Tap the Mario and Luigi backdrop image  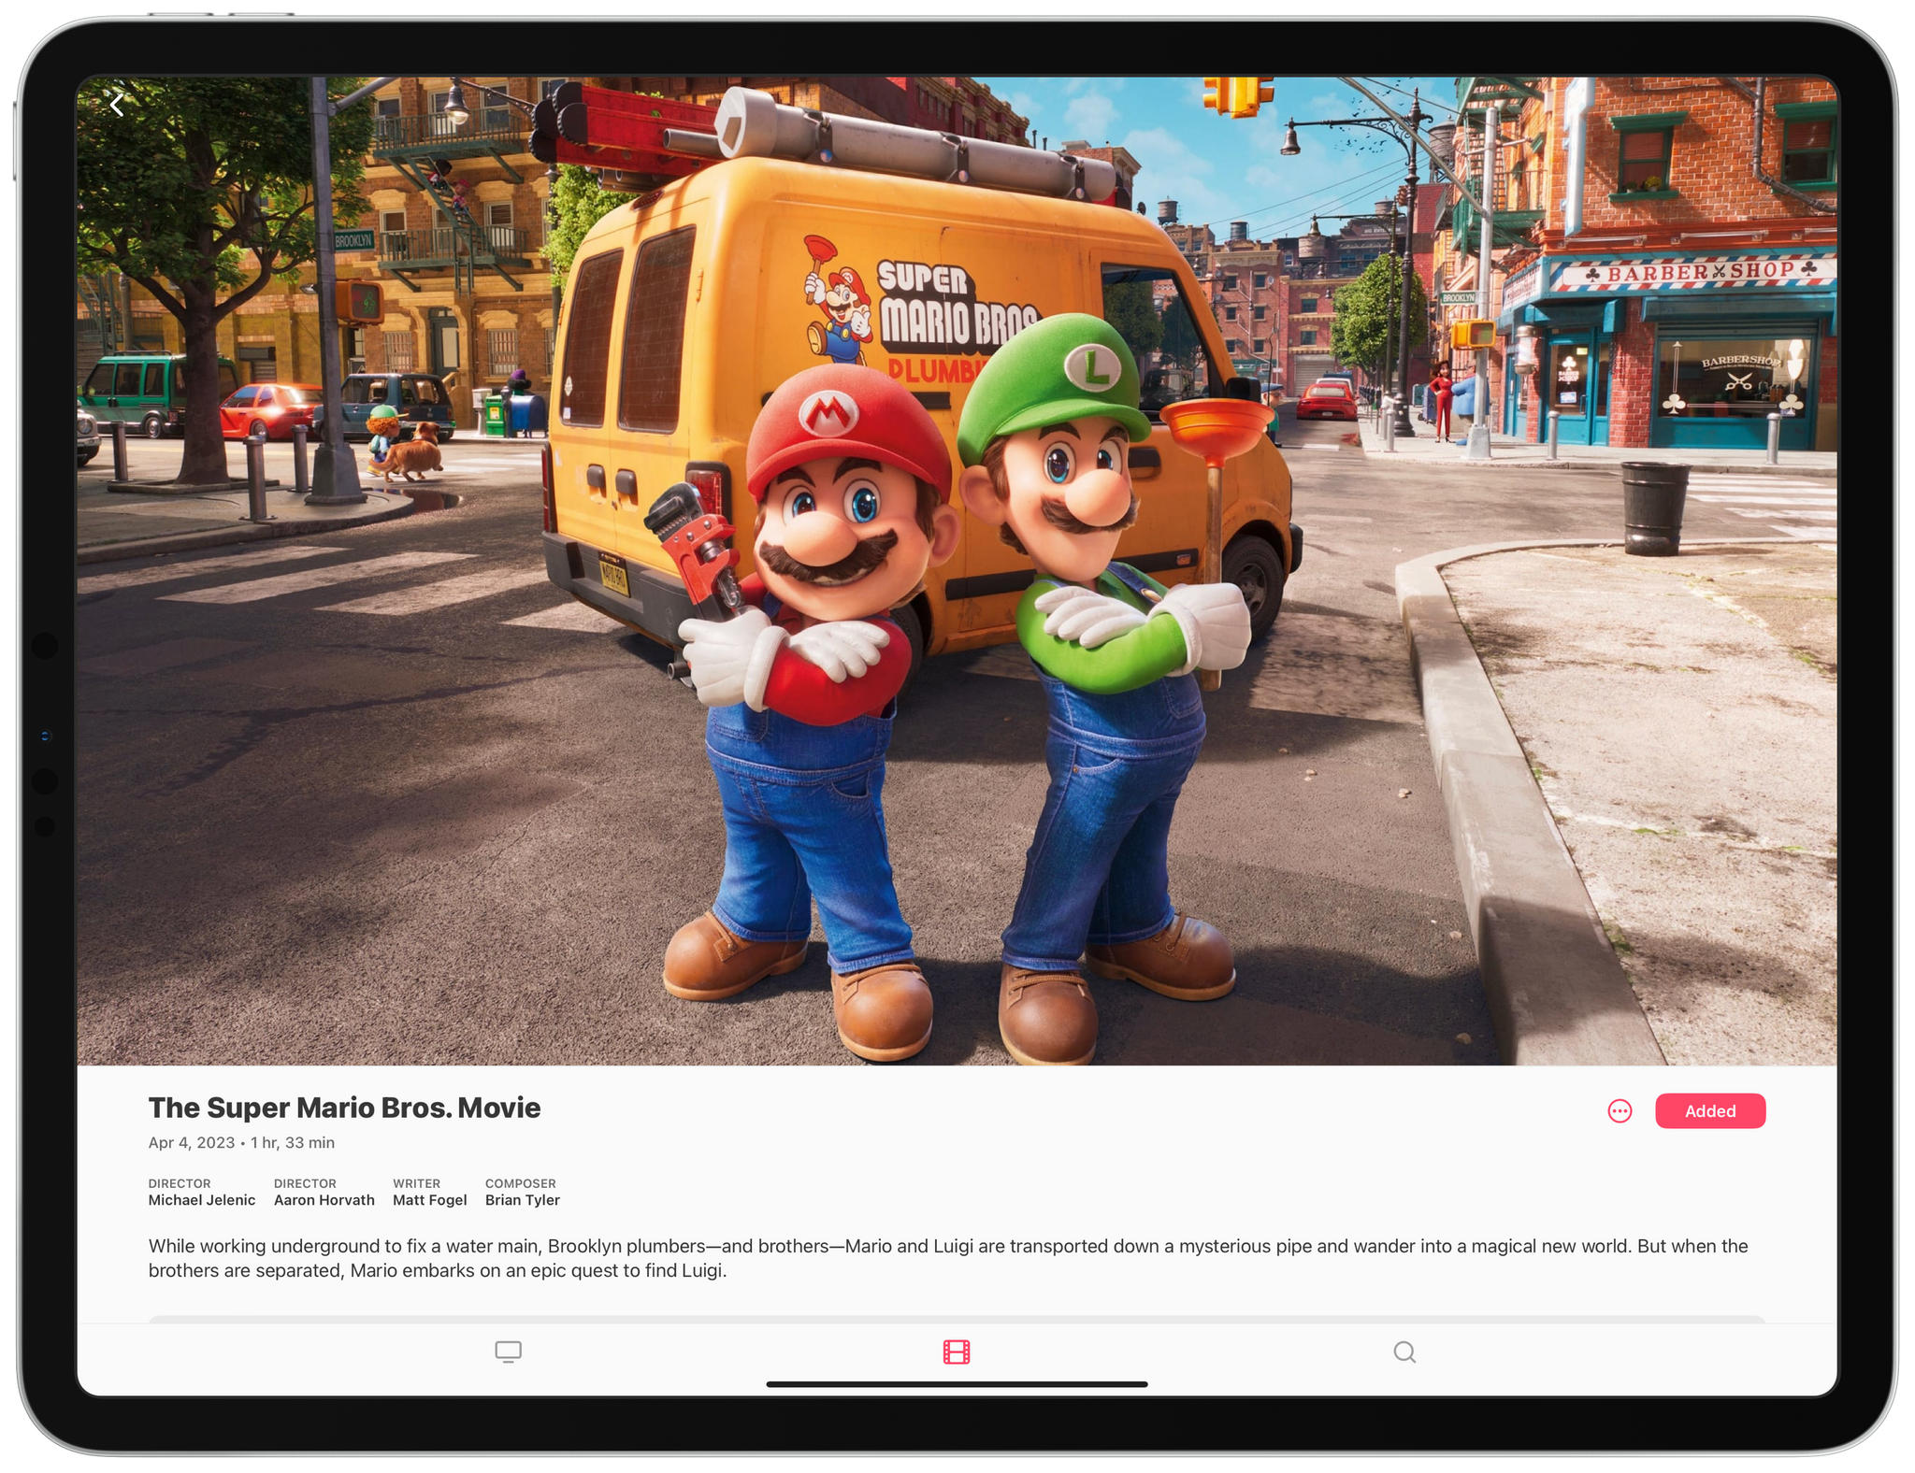pos(957,570)
